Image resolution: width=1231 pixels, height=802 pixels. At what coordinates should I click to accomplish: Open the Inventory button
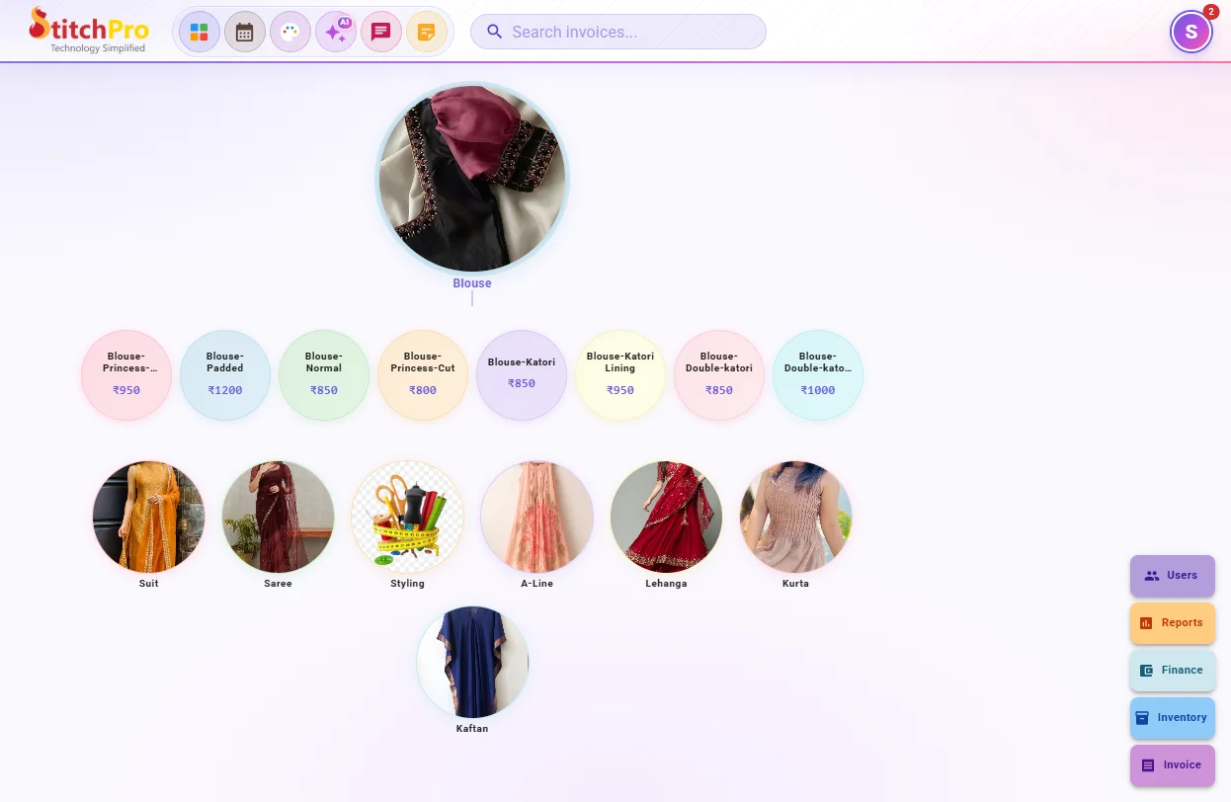1173,718
